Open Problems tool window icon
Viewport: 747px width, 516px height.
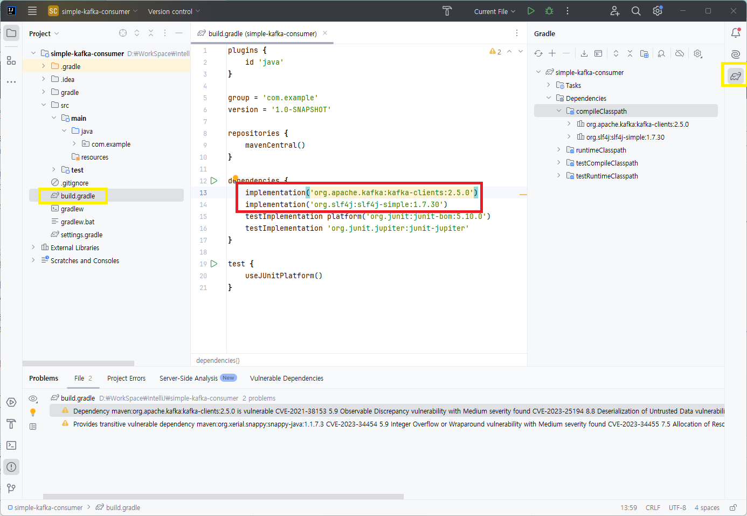point(11,467)
